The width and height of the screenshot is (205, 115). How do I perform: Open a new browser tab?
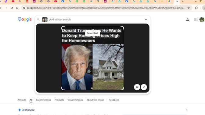tap(183, 1)
